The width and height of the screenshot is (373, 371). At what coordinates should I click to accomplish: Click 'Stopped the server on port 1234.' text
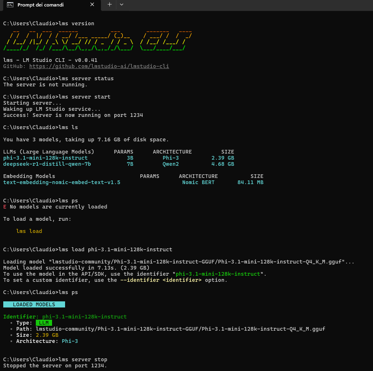[x=55, y=366]
